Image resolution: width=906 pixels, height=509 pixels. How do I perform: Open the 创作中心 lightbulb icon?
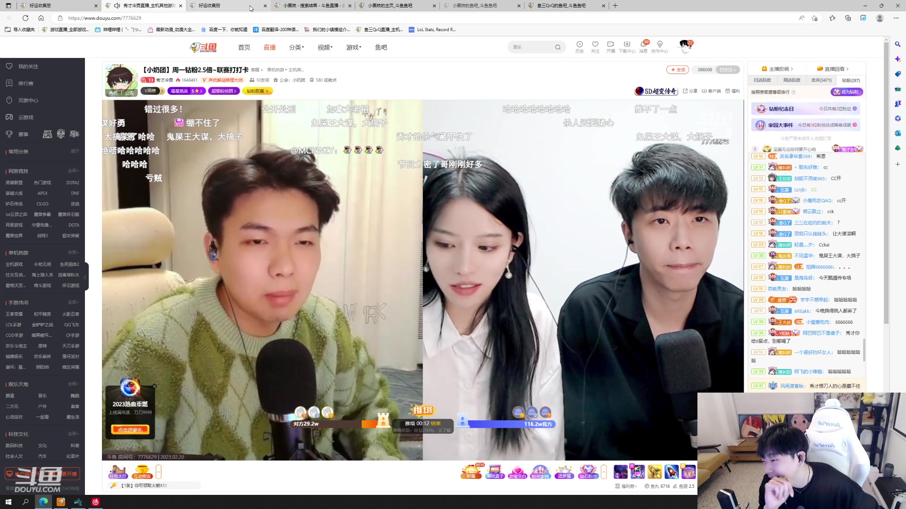tap(660, 44)
